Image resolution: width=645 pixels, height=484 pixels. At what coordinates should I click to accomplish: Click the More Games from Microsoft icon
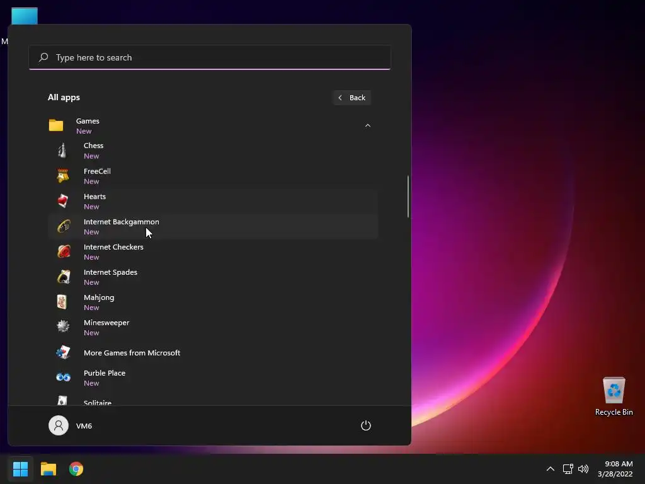coord(64,352)
